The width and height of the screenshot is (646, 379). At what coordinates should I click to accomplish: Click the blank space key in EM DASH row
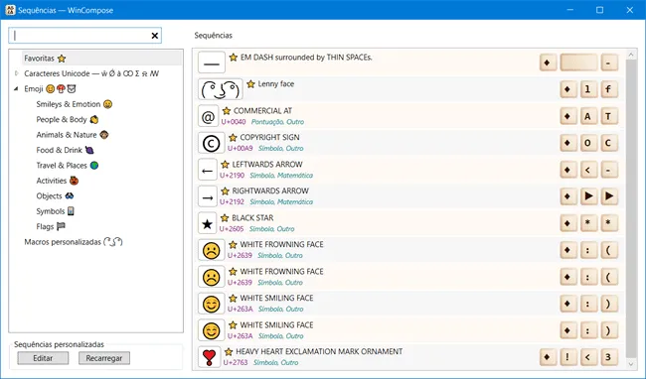coord(578,63)
